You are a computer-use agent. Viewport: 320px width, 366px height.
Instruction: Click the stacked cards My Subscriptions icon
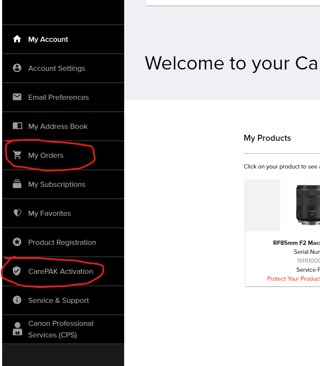point(17,184)
